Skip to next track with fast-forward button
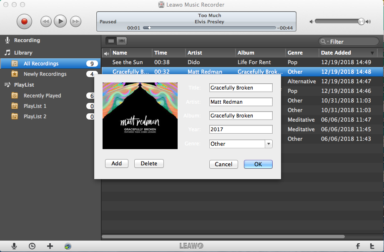The width and height of the screenshot is (384, 252). (75, 22)
